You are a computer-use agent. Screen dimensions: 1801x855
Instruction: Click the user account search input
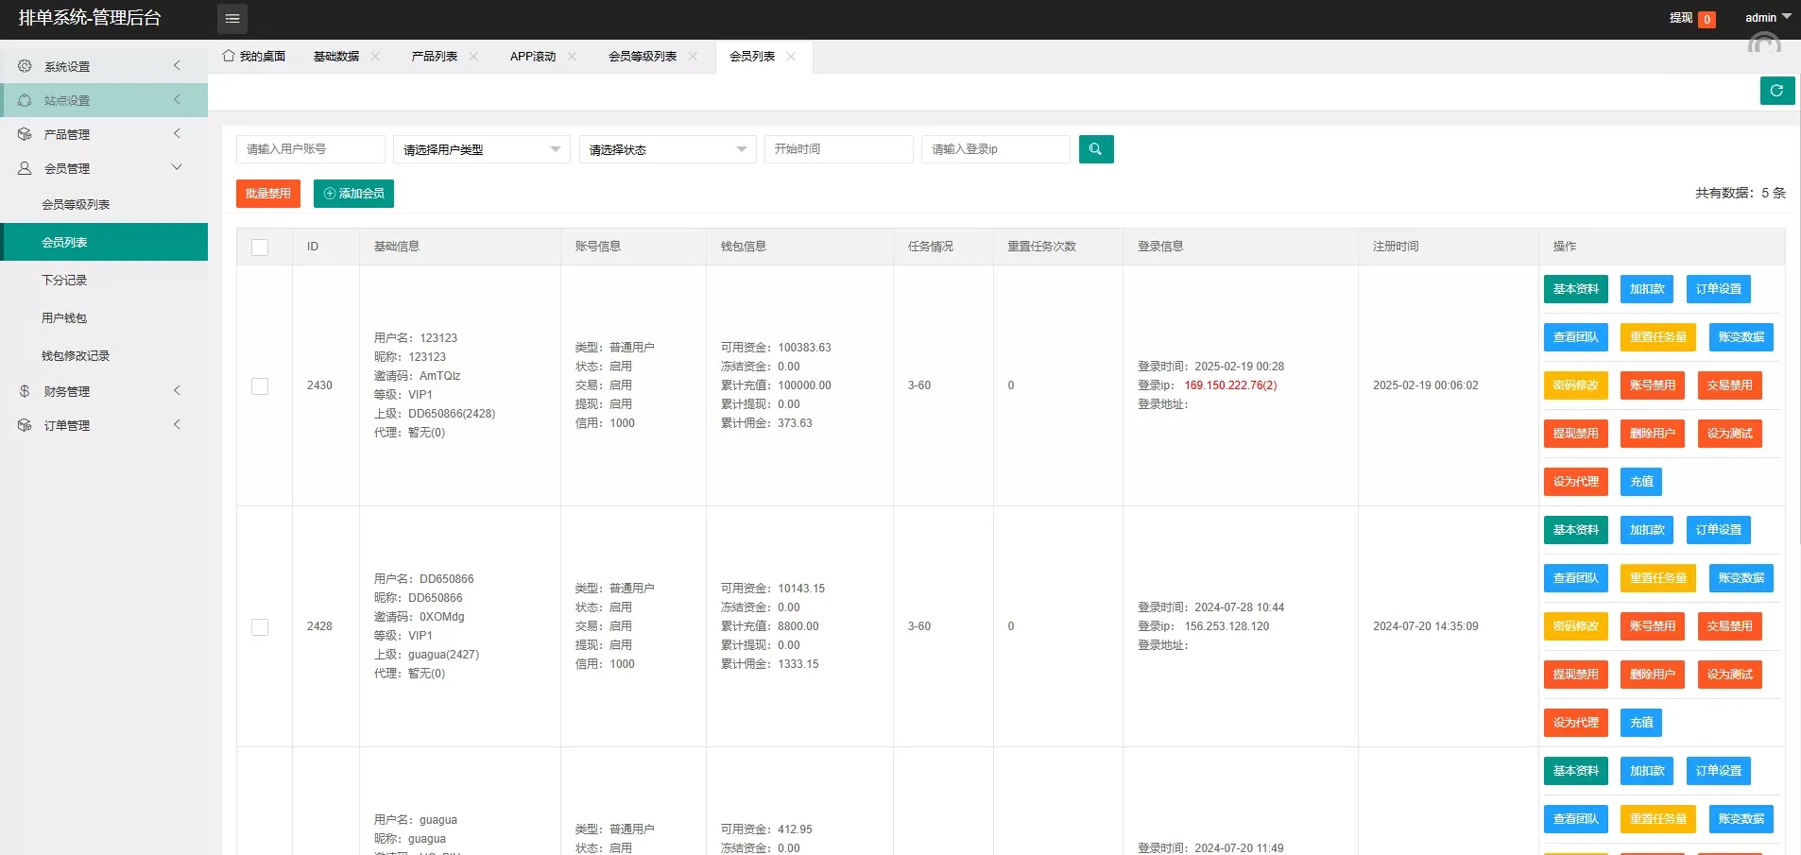pyautogui.click(x=310, y=149)
